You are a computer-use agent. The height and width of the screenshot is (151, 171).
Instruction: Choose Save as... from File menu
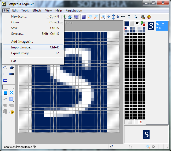pyautogui.click(x=33, y=34)
